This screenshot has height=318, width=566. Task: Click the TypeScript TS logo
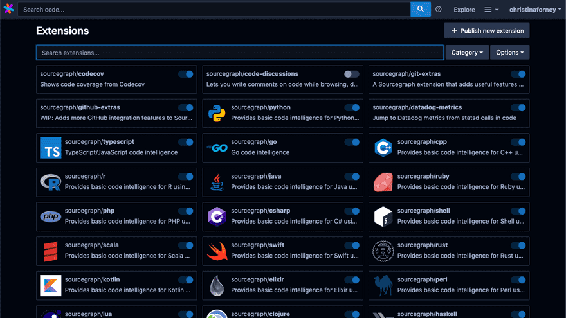pos(51,148)
